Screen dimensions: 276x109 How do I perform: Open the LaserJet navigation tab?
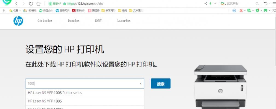124,21
